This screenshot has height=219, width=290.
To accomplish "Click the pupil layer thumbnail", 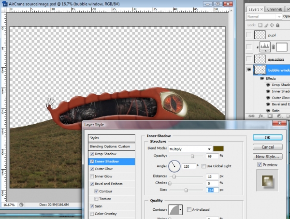I will (x=260, y=35).
